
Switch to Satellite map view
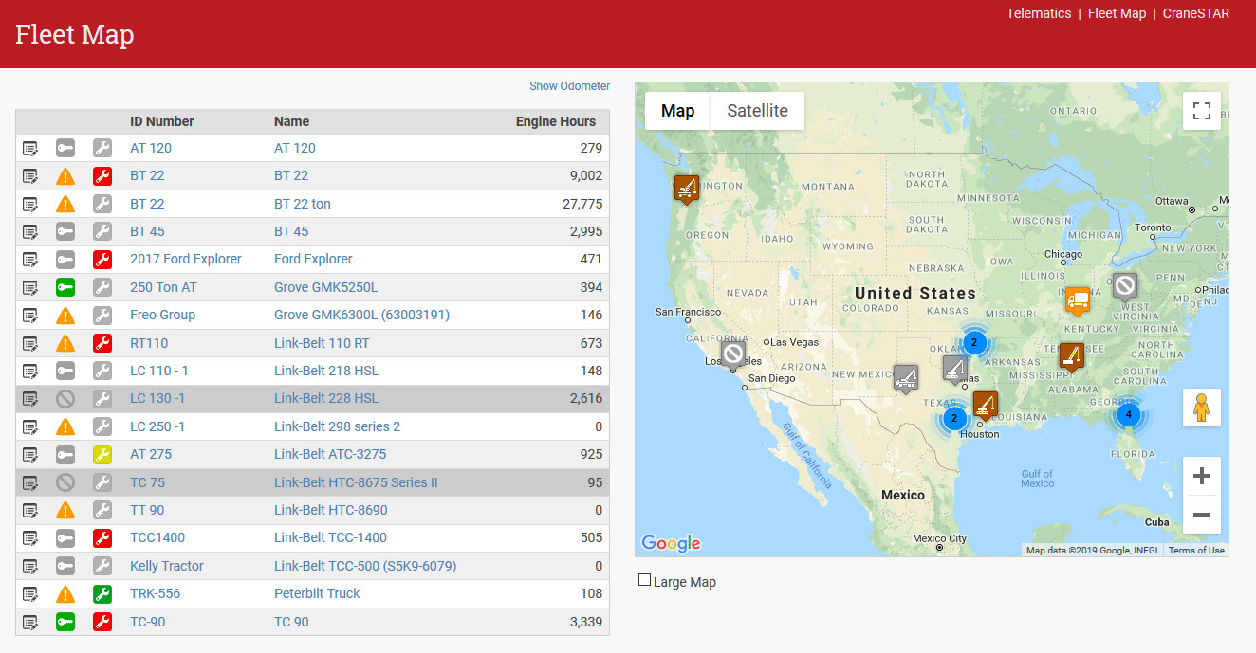(757, 111)
